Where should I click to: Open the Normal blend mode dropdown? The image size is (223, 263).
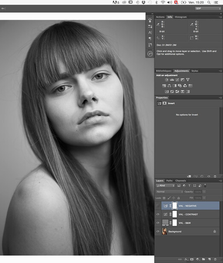tap(169, 192)
